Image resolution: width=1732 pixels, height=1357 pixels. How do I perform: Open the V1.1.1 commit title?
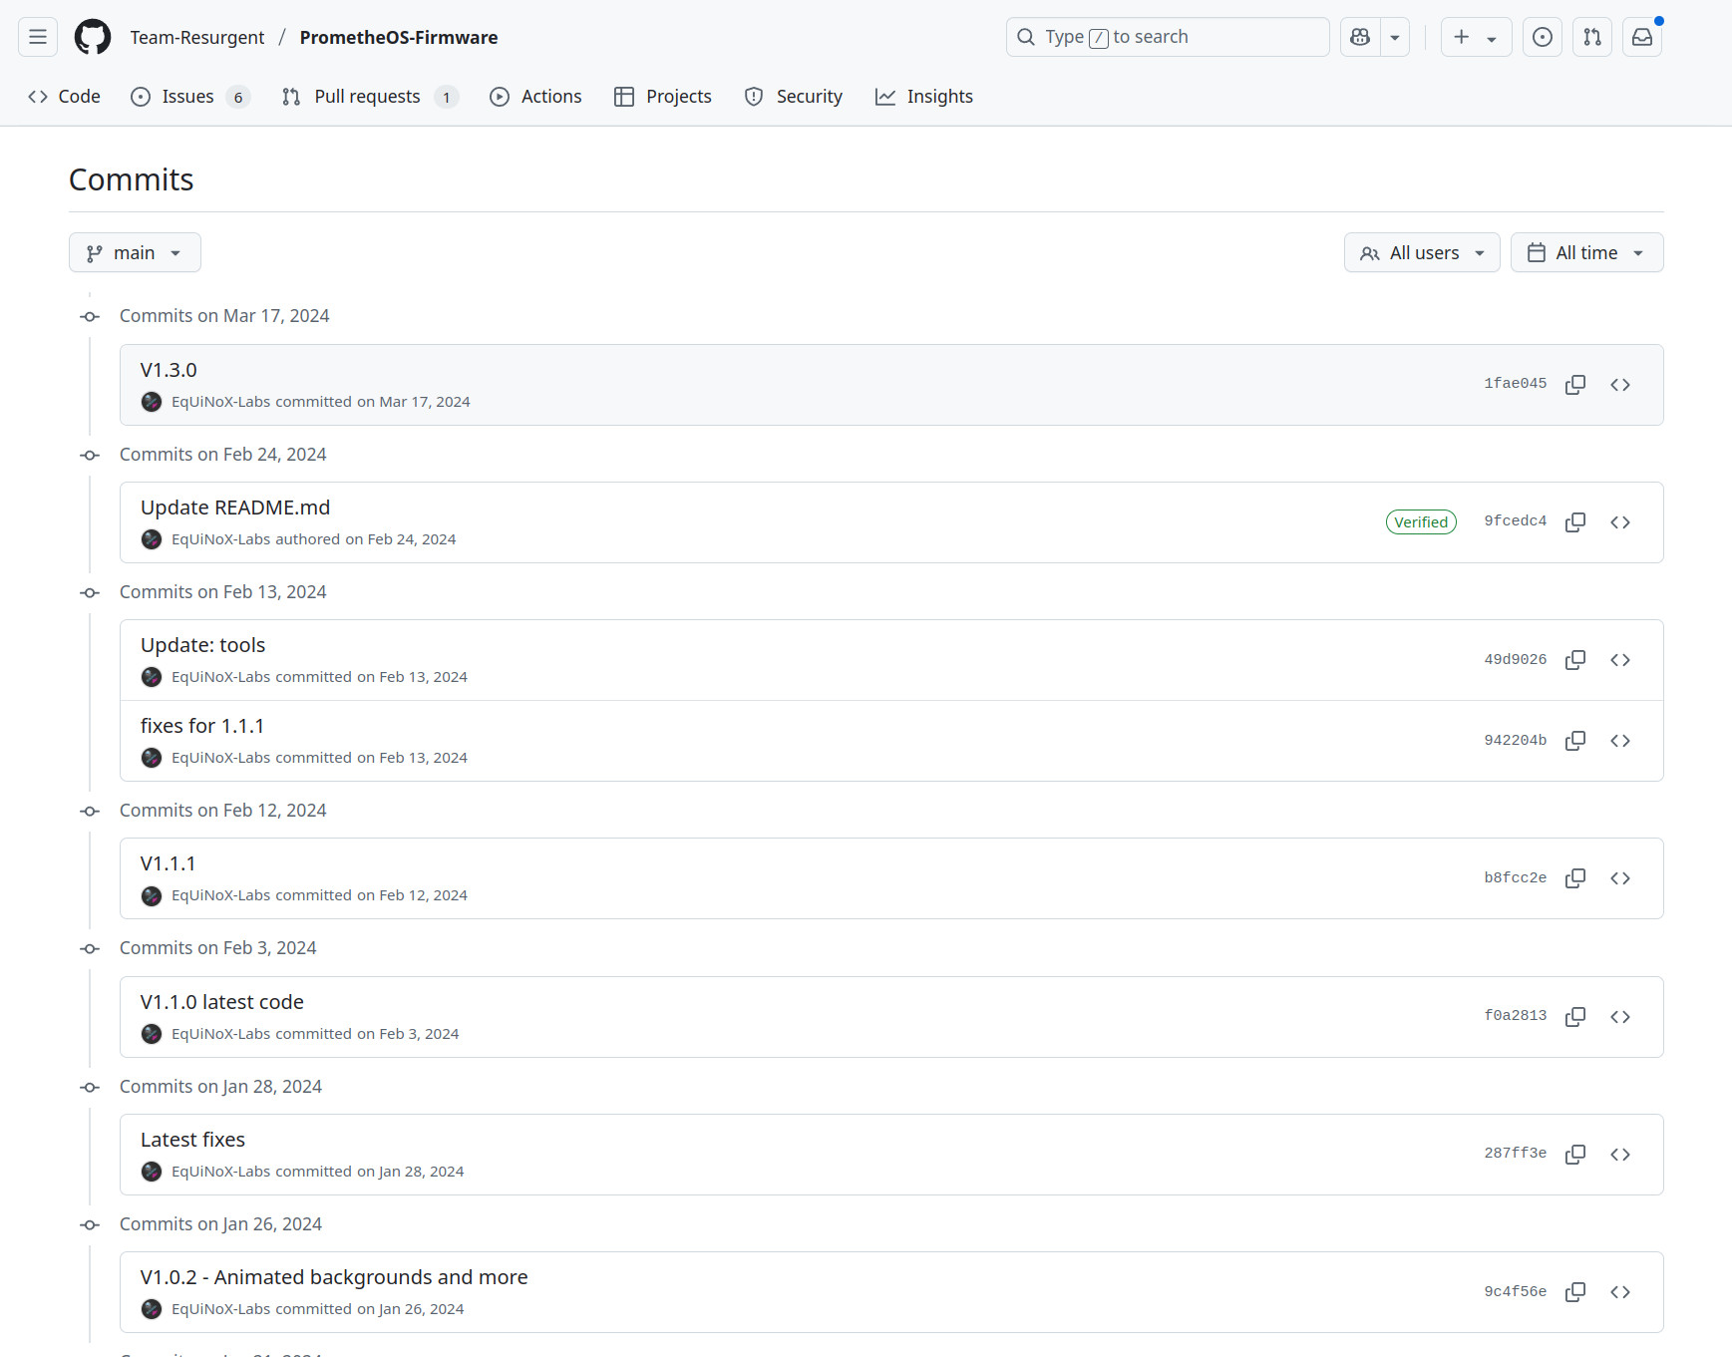click(168, 863)
